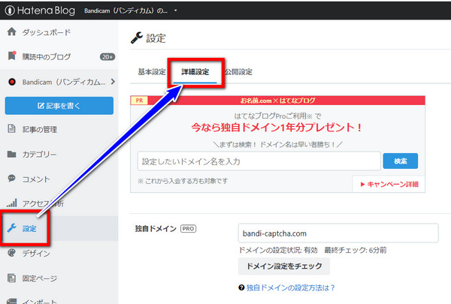Viewport: 451px width, 304px height.
Task: Click the palette icon for デザイン
Action: click(x=11, y=253)
